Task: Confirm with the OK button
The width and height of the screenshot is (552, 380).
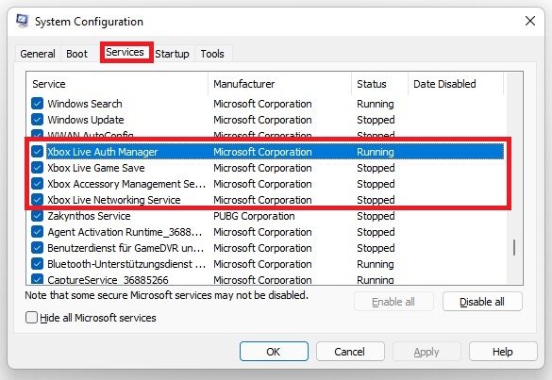Action: (x=274, y=352)
